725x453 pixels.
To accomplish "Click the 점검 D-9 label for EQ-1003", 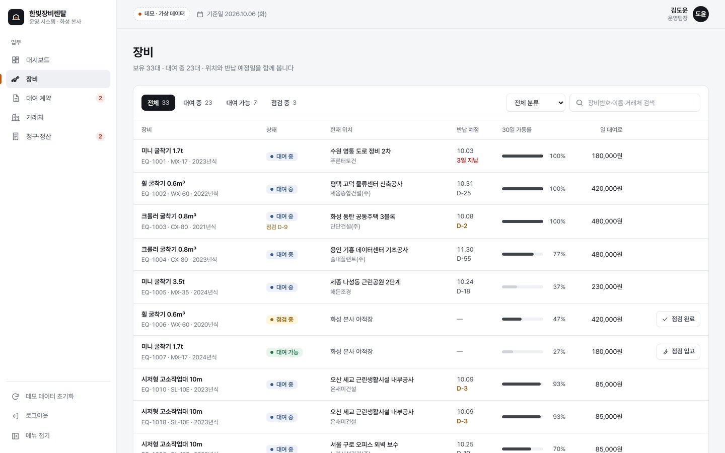I will pyautogui.click(x=277, y=227).
